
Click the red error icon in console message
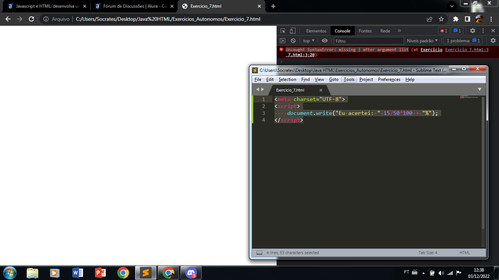281,49
